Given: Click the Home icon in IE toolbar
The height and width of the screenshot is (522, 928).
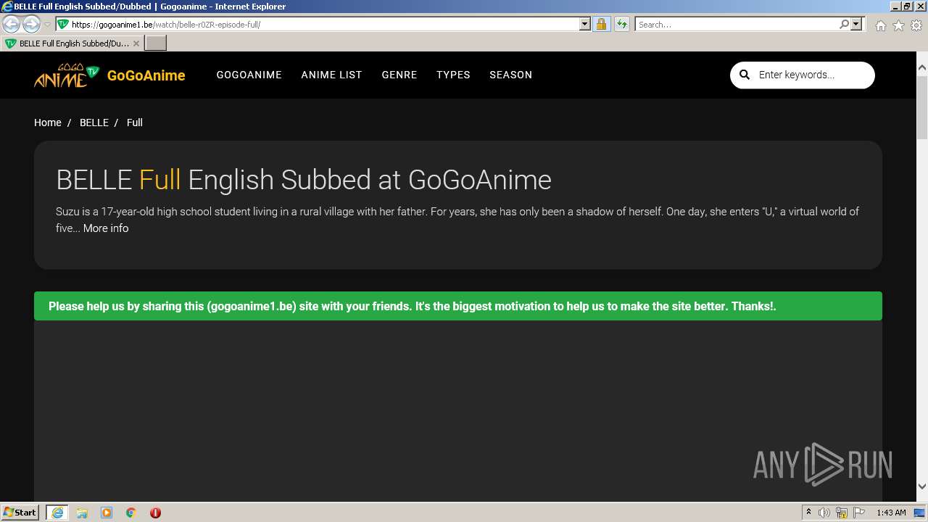Looking at the screenshot, I should tap(880, 25).
